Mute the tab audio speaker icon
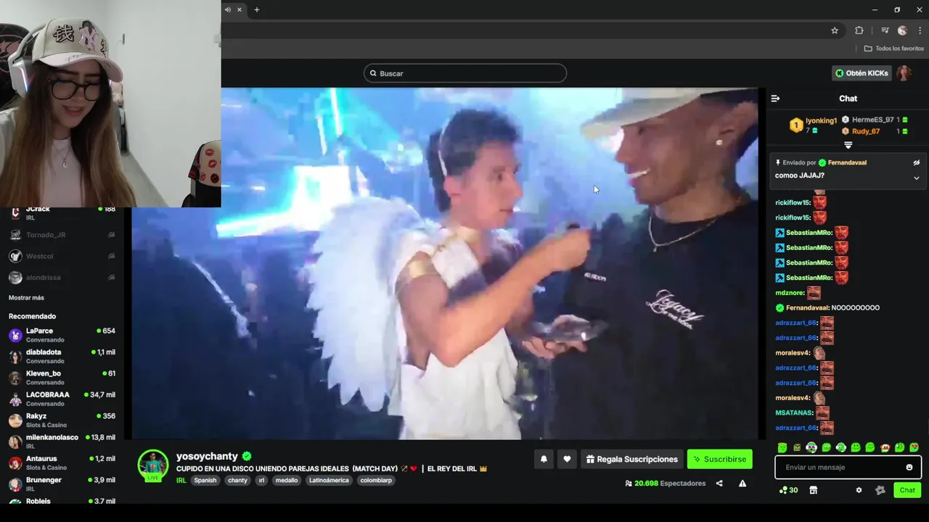Screen dimensions: 929x522 pos(228,9)
